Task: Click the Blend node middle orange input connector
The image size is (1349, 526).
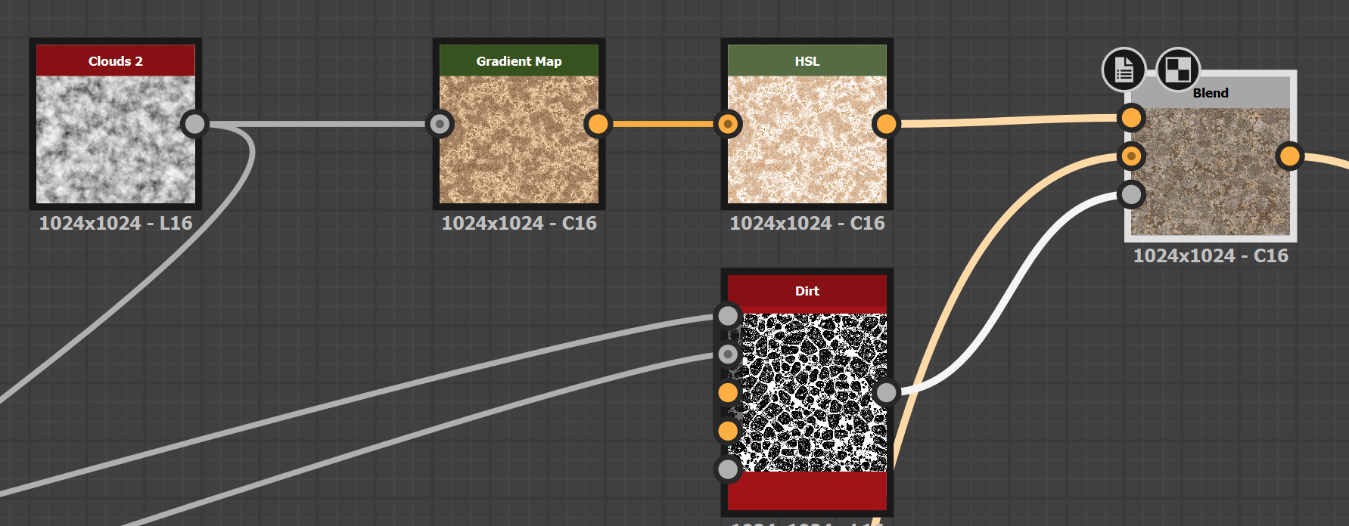Action: click(1131, 156)
